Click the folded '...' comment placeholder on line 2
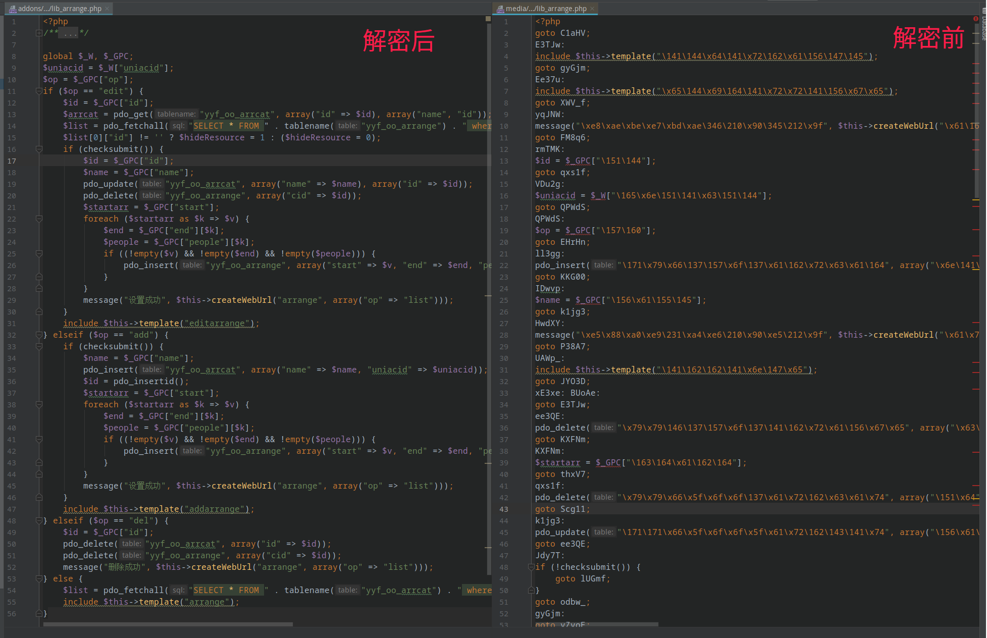 click(x=67, y=32)
